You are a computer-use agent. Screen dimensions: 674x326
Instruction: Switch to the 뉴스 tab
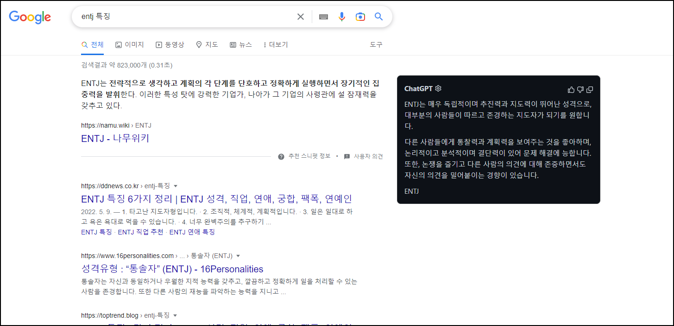241,45
